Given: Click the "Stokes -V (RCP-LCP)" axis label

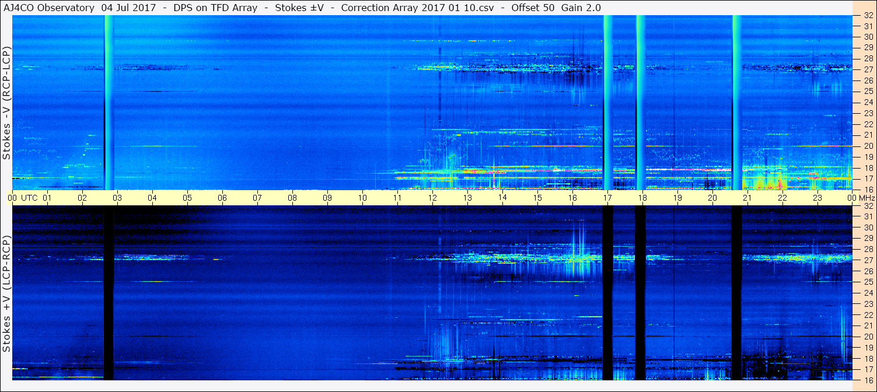Looking at the screenshot, I should 6,102.
